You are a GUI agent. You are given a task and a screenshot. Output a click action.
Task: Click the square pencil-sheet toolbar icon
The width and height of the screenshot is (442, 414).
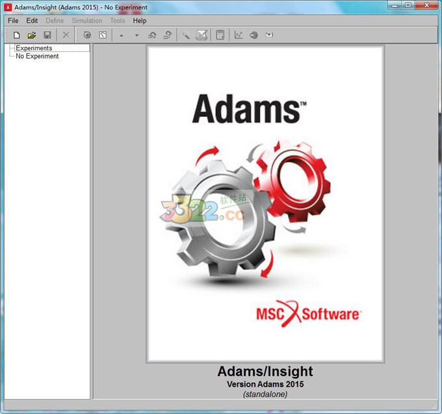coord(103,35)
